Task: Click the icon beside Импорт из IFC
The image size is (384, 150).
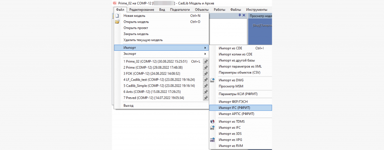Action: click(x=213, y=128)
